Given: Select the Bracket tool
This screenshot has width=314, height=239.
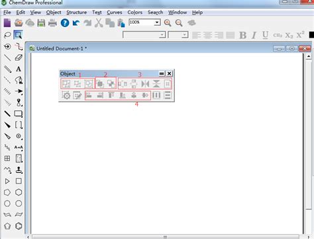Looking at the screenshot, I should pyautogui.click(x=19, y=125).
